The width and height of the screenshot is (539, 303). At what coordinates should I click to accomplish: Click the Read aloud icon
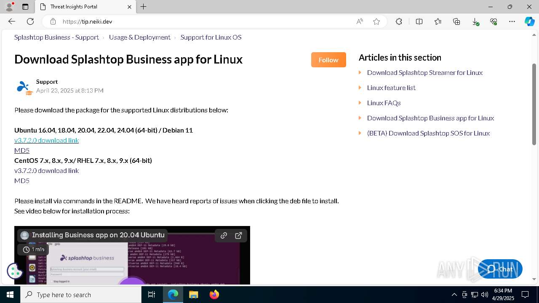click(x=360, y=21)
